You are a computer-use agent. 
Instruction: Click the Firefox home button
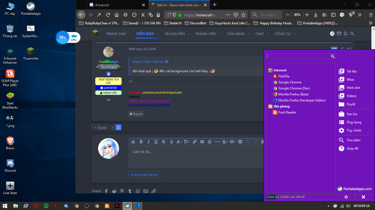click(117, 15)
